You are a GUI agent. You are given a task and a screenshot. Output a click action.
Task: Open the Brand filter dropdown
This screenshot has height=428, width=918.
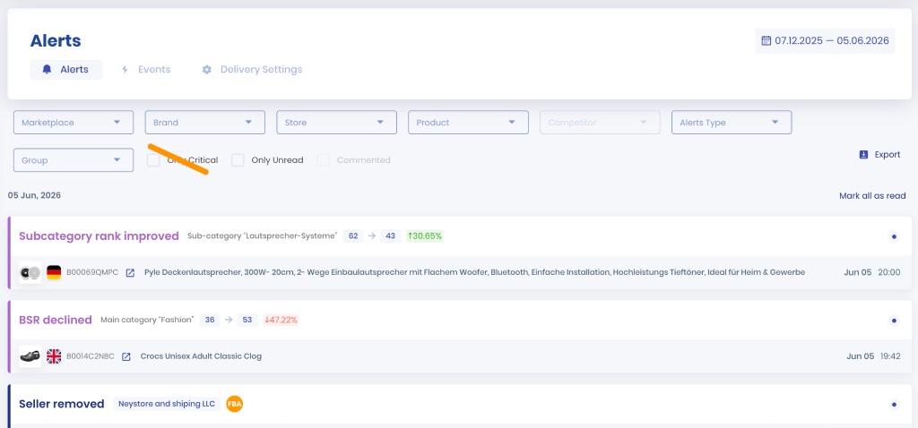[x=205, y=123]
